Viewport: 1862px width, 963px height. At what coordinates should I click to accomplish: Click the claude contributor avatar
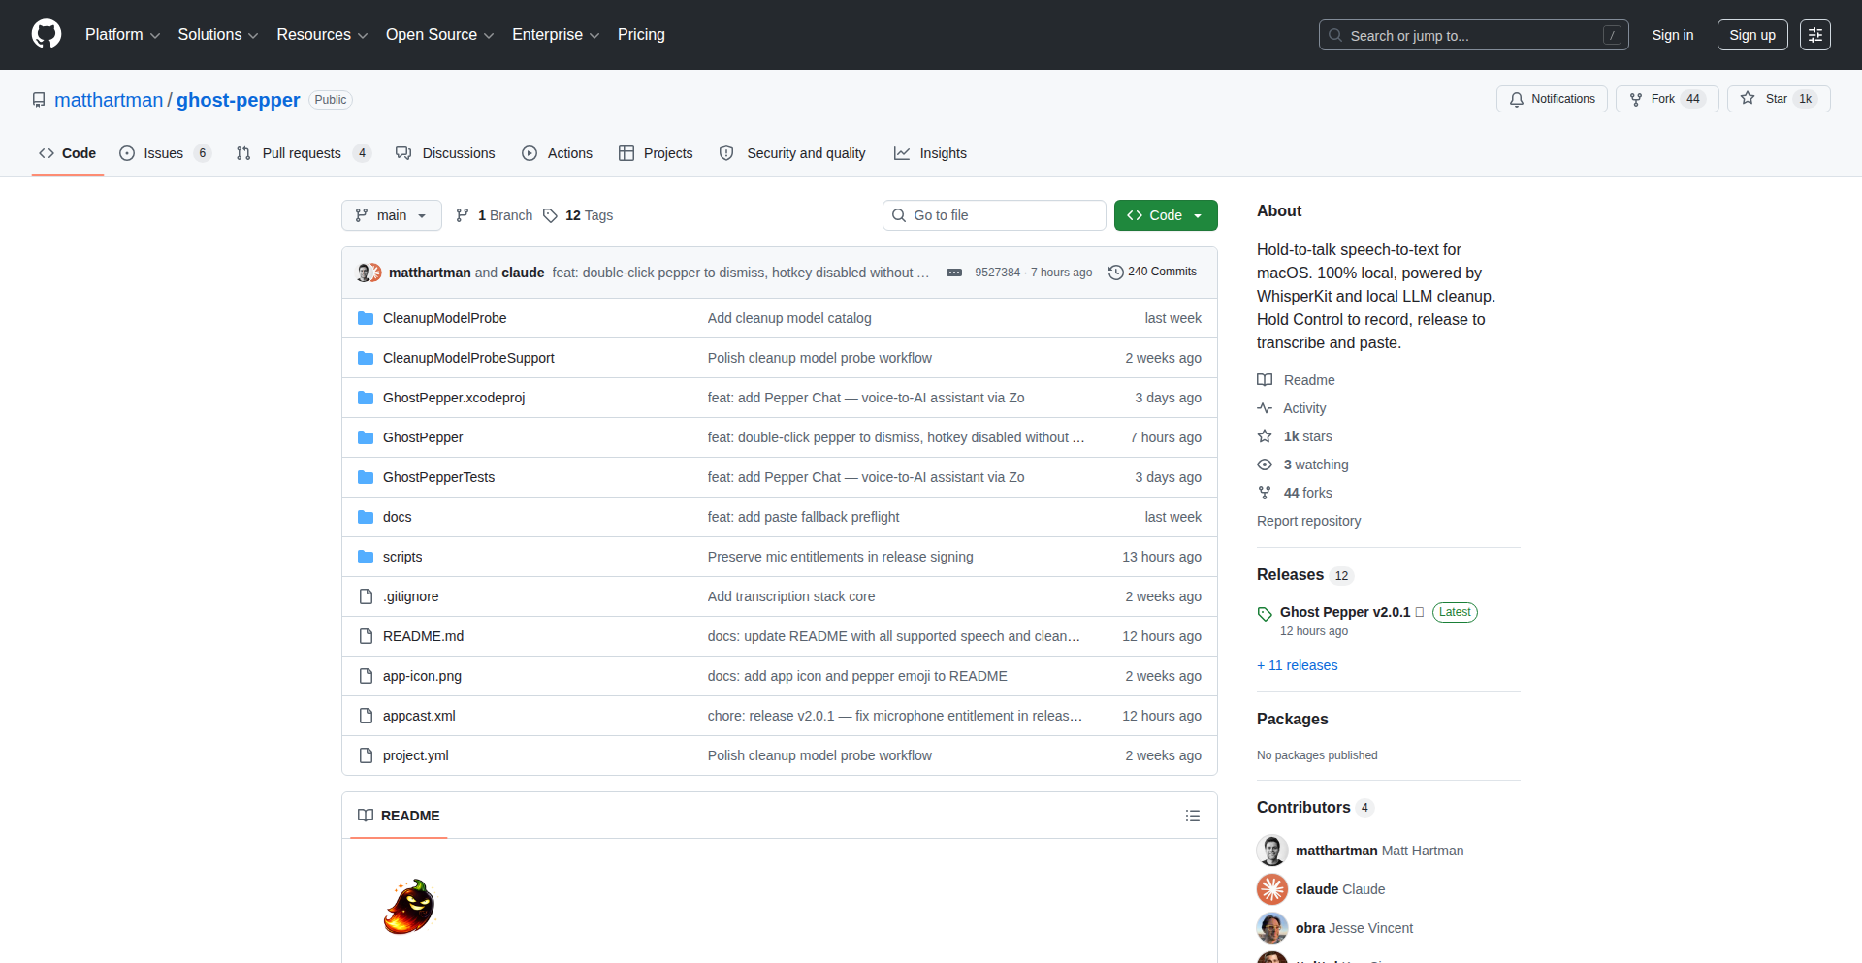click(x=1271, y=889)
